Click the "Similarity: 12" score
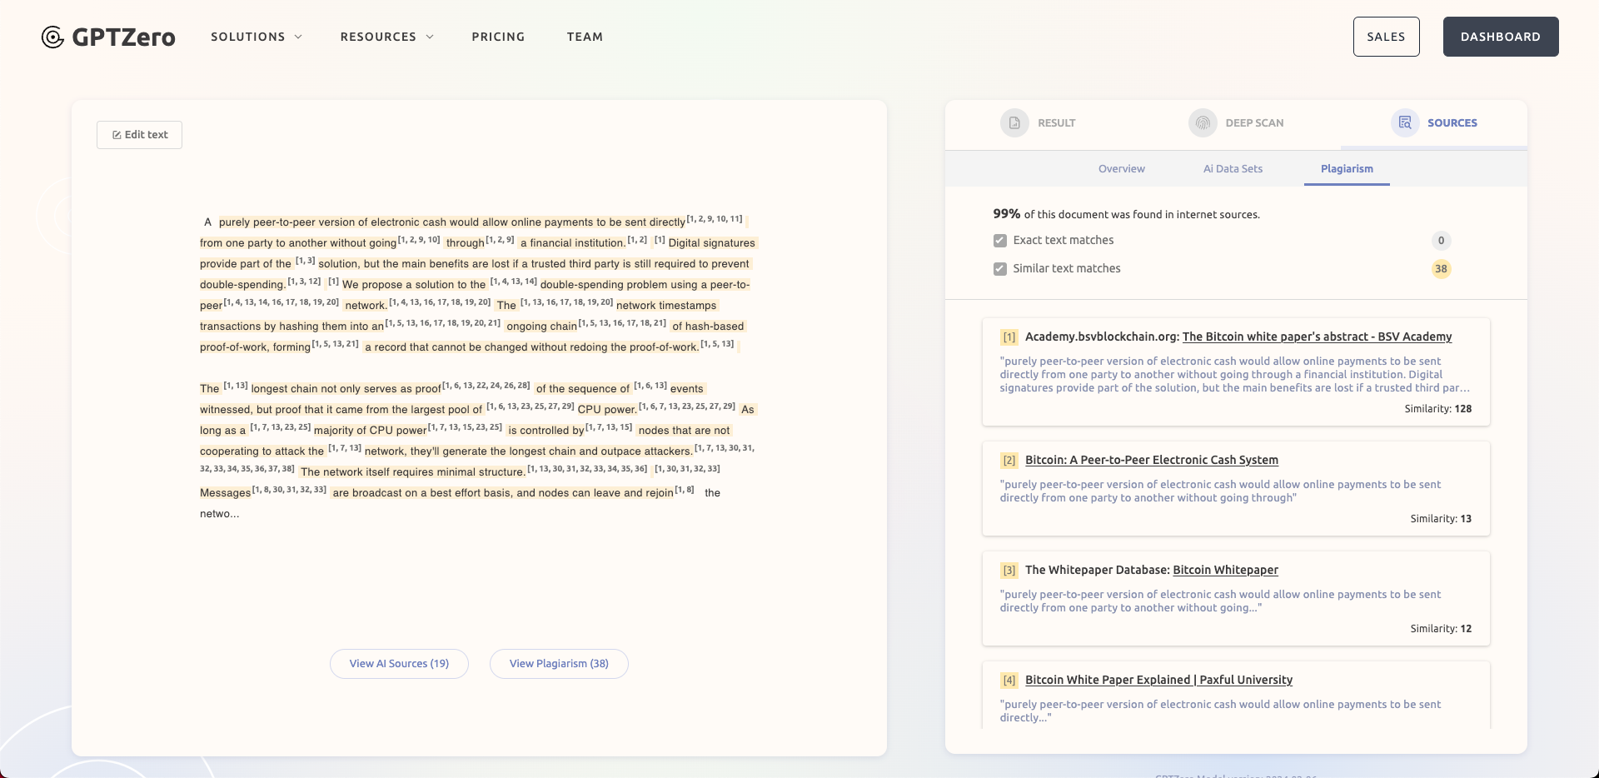This screenshot has height=778, width=1599. pos(1441,629)
